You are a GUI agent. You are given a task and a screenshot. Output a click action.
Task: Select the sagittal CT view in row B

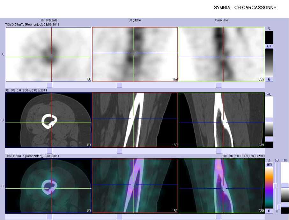click(135, 120)
